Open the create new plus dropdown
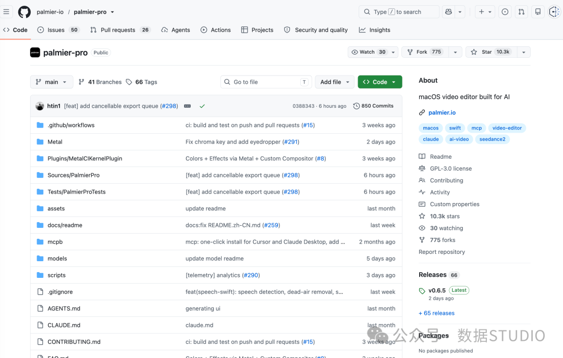Viewport: 563px width, 358px height. [x=485, y=12]
